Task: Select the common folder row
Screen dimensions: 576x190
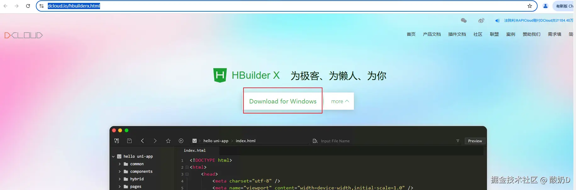Action: [x=142, y=164]
